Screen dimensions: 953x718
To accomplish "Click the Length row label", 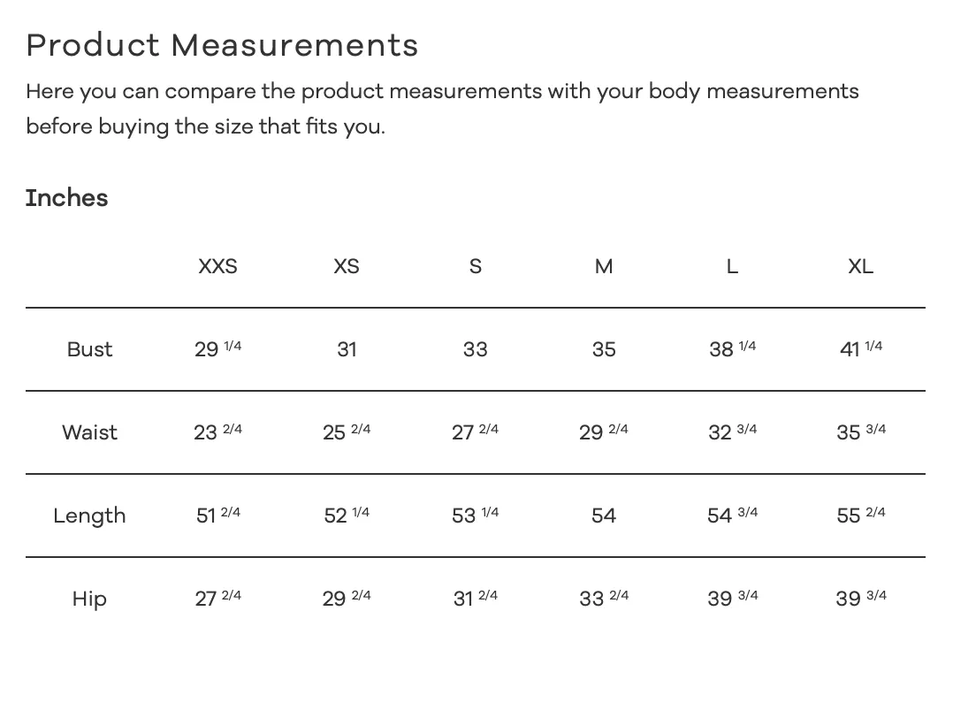I will click(x=89, y=516).
